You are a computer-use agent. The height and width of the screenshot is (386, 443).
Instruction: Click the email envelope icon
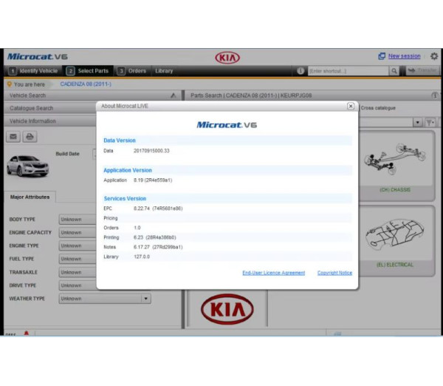click(x=13, y=136)
